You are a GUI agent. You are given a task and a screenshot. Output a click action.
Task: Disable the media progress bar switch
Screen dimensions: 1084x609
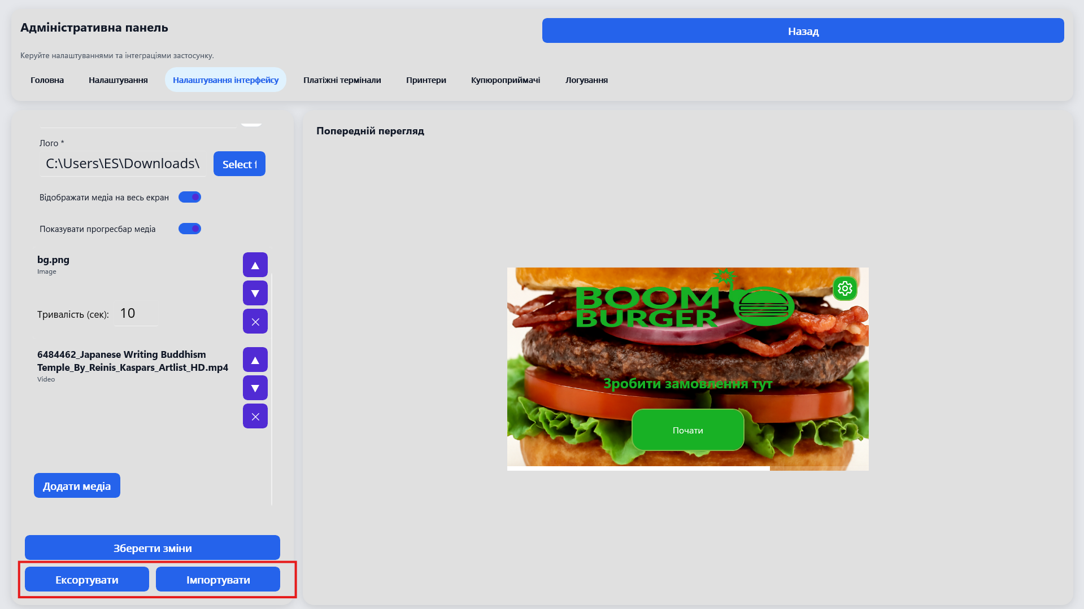(190, 229)
